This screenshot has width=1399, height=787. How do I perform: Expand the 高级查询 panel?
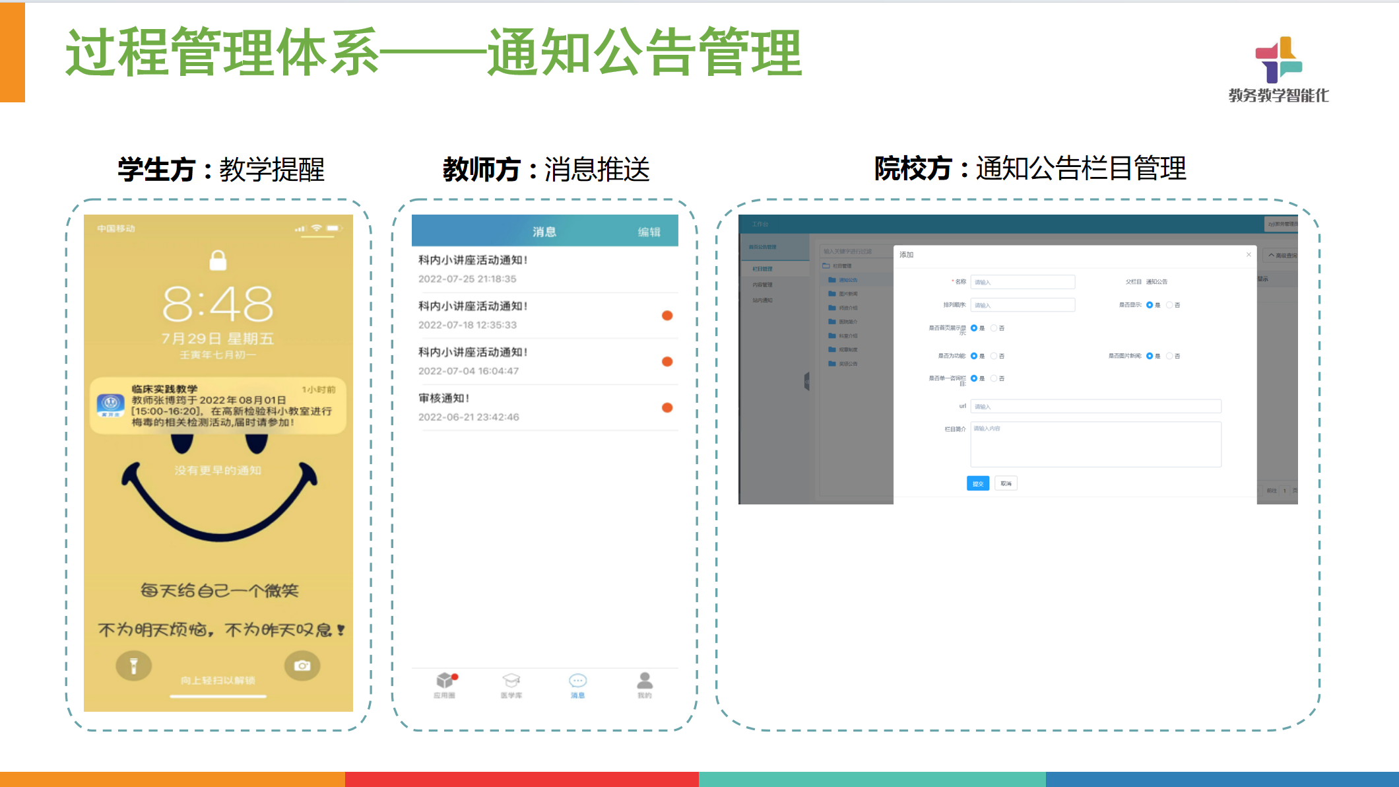[x=1281, y=256]
